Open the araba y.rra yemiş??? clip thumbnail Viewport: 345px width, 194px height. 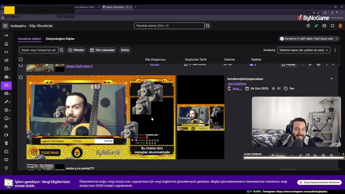tap(40, 167)
